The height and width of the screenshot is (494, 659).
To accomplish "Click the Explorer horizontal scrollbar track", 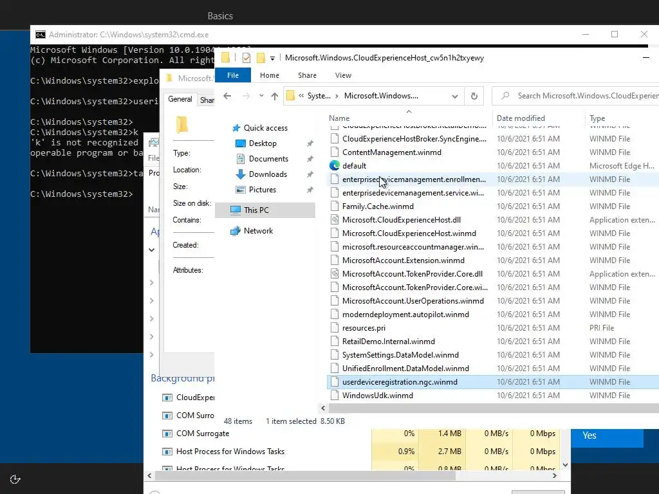I will coord(494,408).
